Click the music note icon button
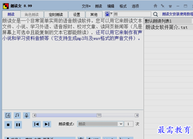The image size is (193, 139). 17,115
